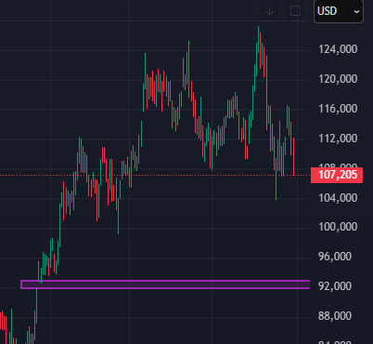
Task: Open the USD currency dropdown
Action: pos(339,11)
